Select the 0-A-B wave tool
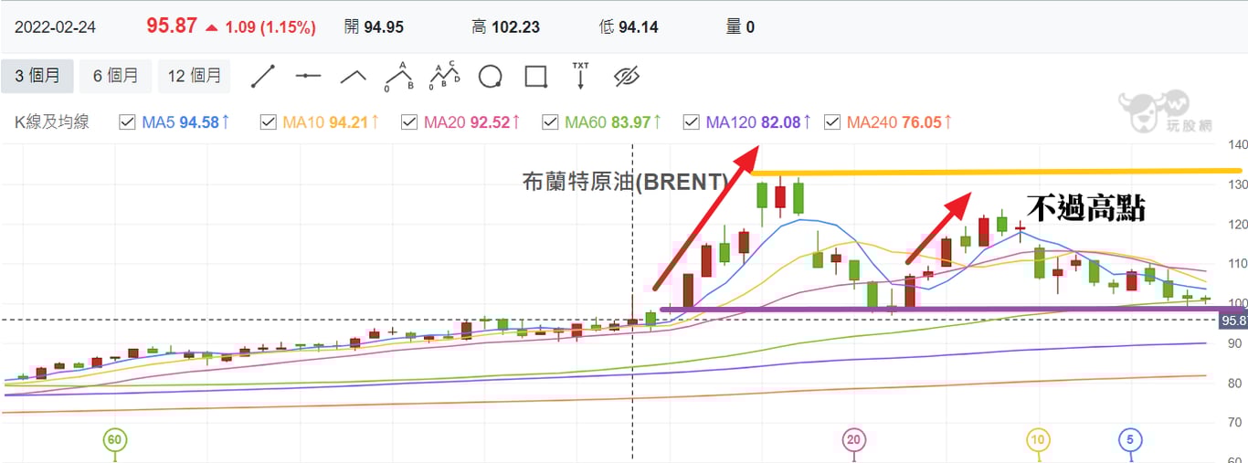Image resolution: width=1248 pixels, height=463 pixels. pyautogui.click(x=398, y=76)
